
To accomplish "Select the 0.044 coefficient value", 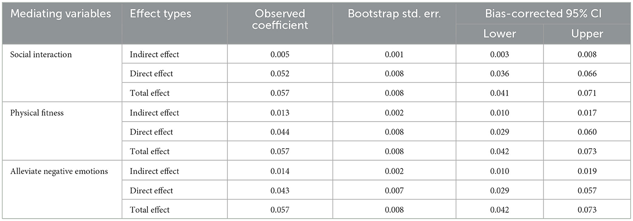I will click(x=280, y=132).
